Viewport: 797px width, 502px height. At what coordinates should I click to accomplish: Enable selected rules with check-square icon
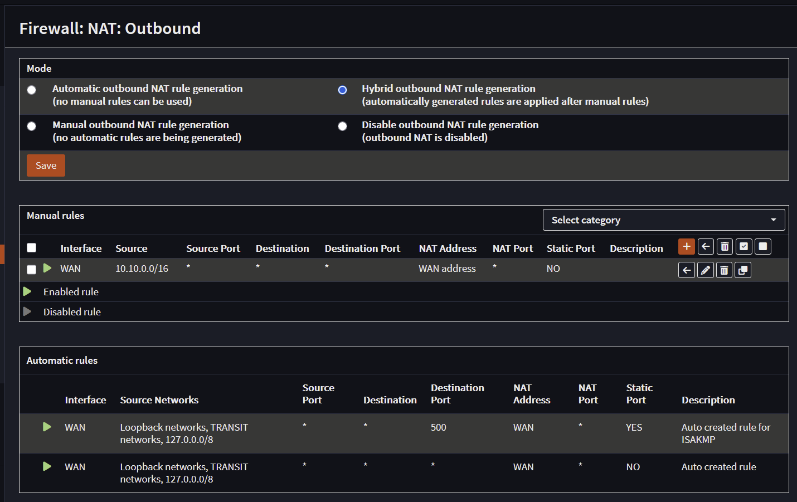tap(744, 246)
